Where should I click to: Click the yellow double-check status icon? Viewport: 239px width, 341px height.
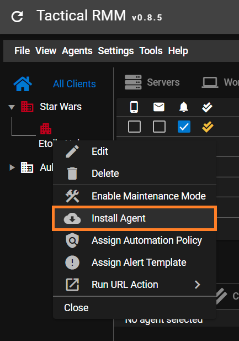point(208,127)
